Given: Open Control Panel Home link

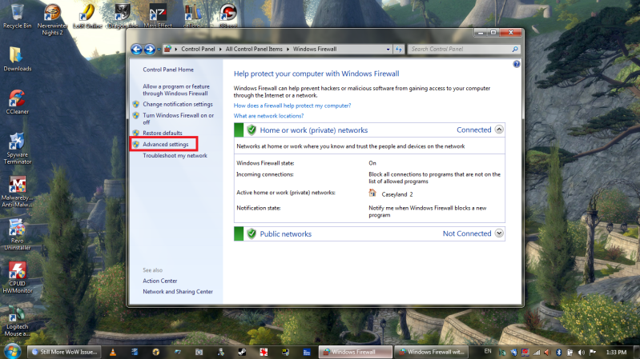Looking at the screenshot, I should click(168, 70).
